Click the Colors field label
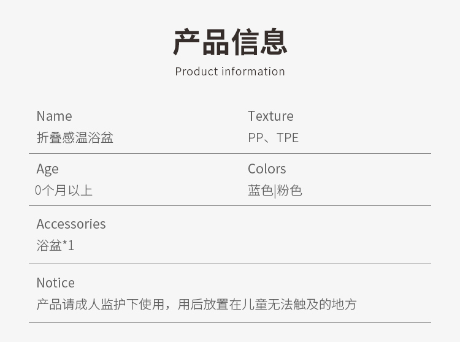 tap(267, 169)
